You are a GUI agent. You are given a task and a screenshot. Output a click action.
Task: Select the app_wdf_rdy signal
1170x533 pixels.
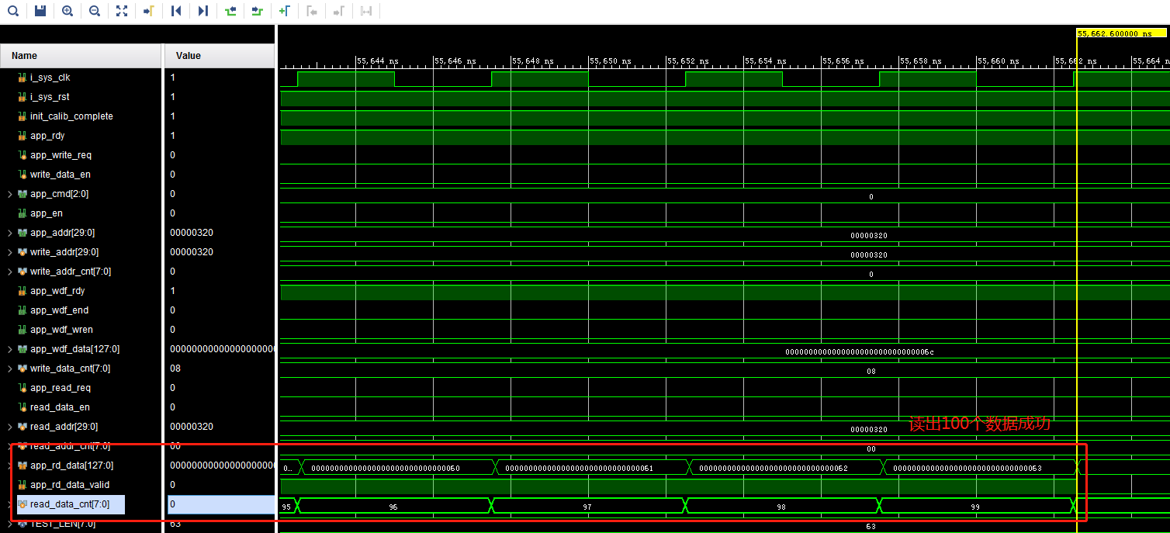click(x=56, y=290)
